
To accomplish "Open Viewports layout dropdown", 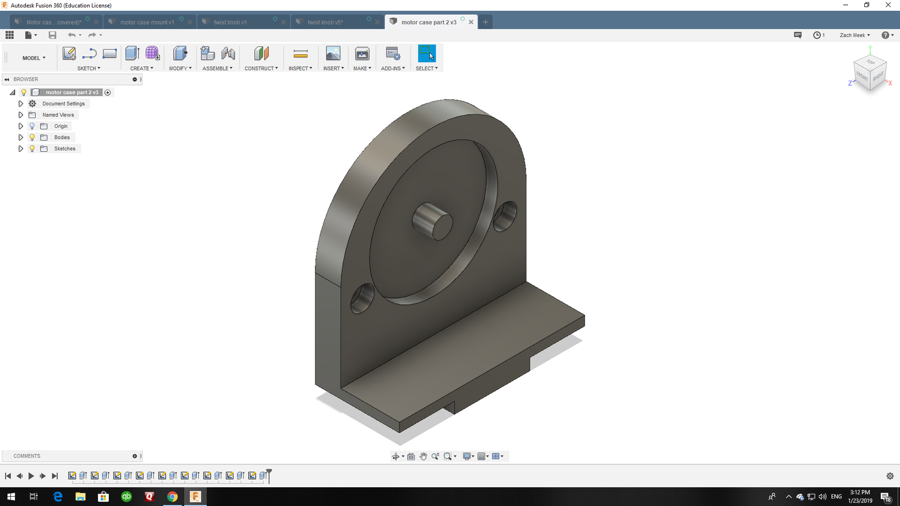I will [497, 457].
